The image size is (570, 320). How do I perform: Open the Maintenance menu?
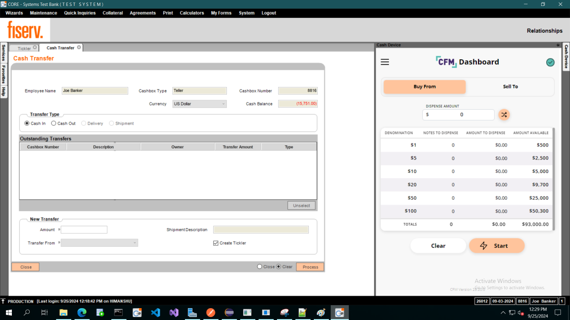(43, 13)
